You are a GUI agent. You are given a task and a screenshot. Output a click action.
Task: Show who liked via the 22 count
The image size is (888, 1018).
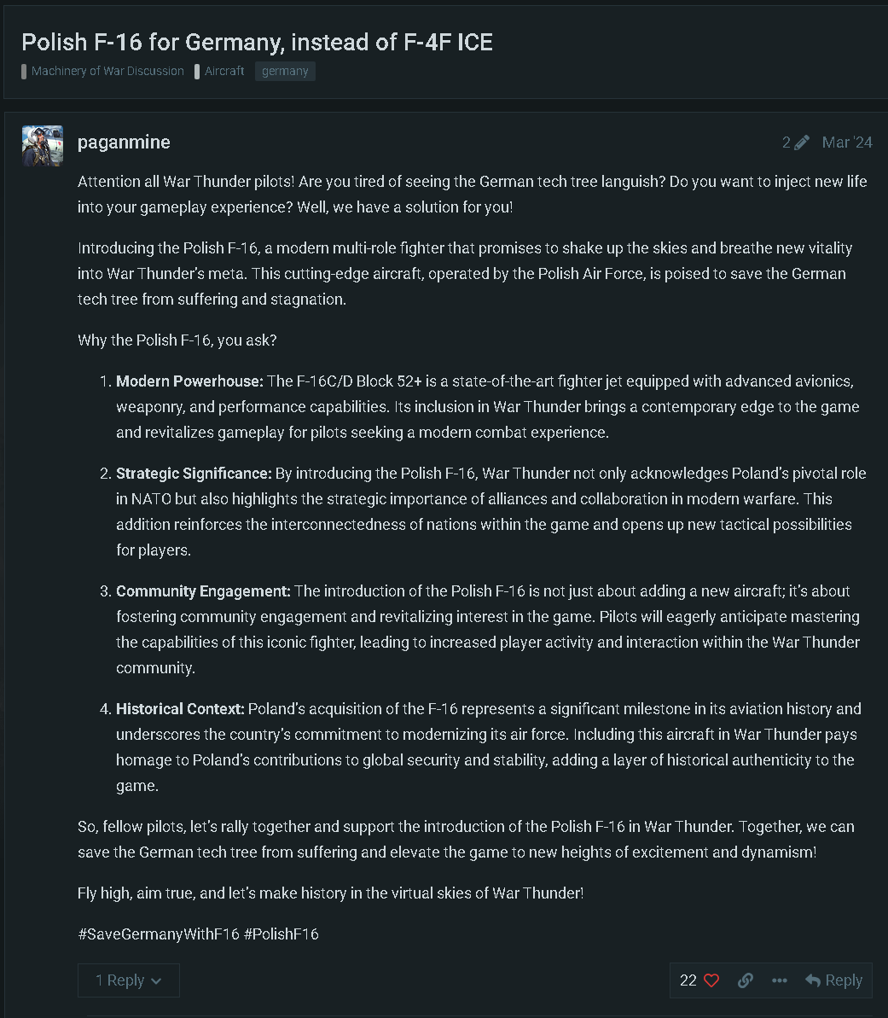pyautogui.click(x=688, y=980)
